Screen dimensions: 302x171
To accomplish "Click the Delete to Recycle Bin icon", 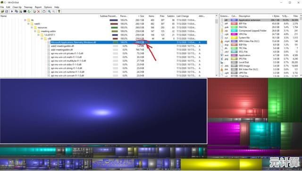I will coord(34,11).
